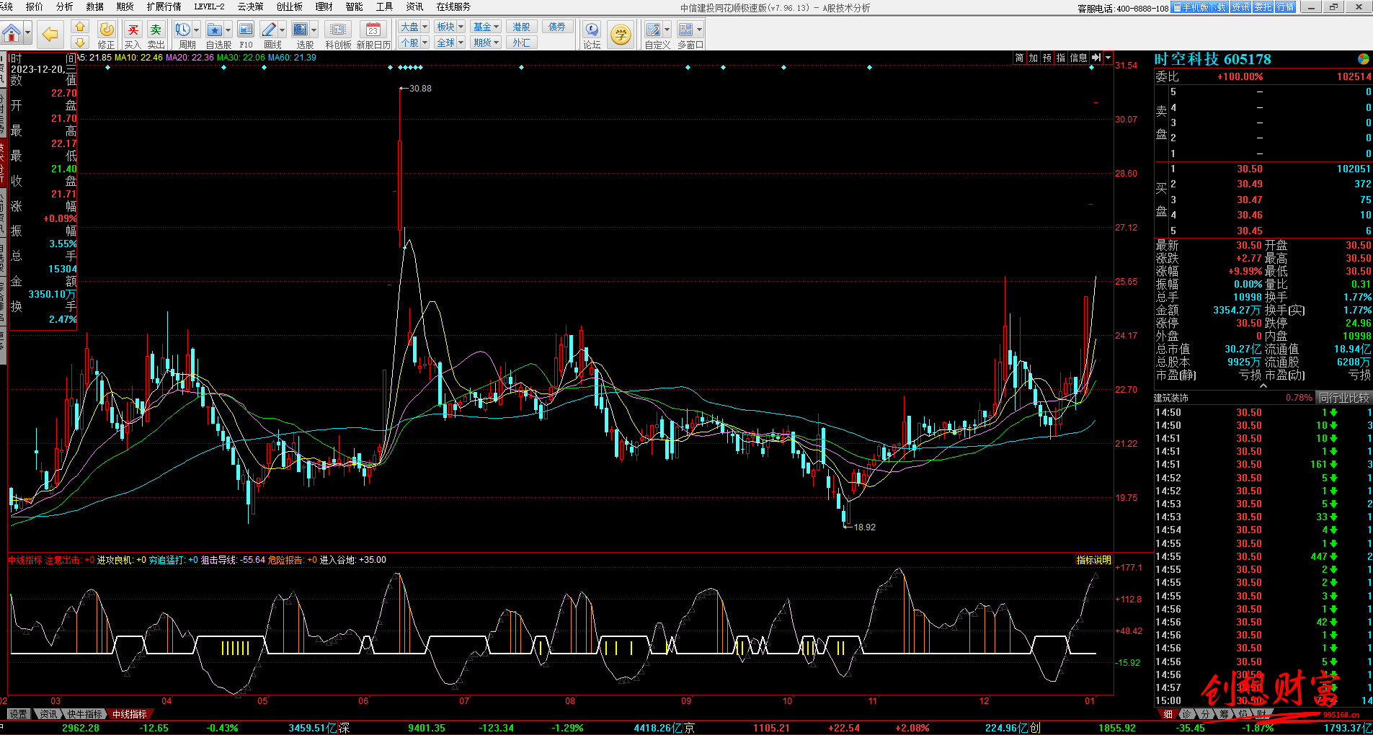Viewport: 1373px width, 735px height.
Task: Click the 行情 button in title bar
Action: [x=1286, y=7]
